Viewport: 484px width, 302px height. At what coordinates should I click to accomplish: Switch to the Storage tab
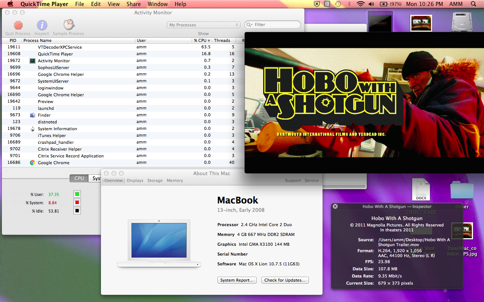155,180
